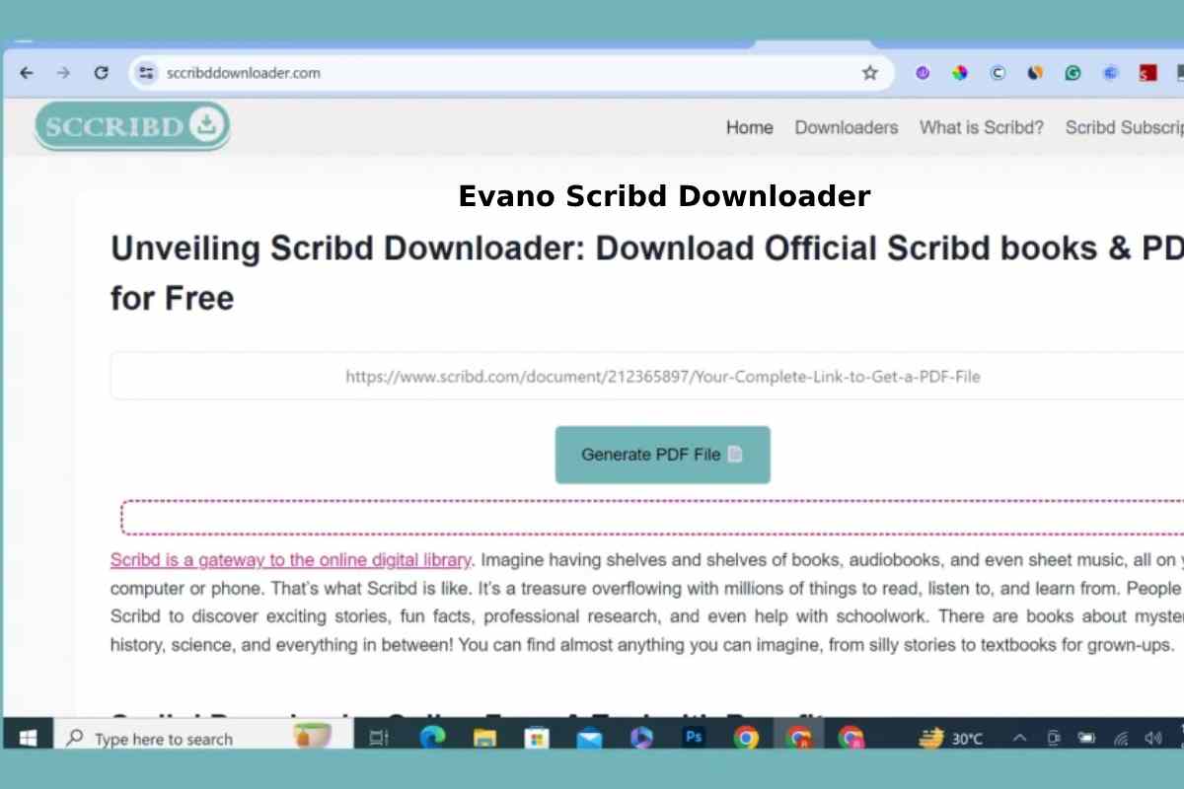Open File Explorer from the taskbar

[x=484, y=738]
